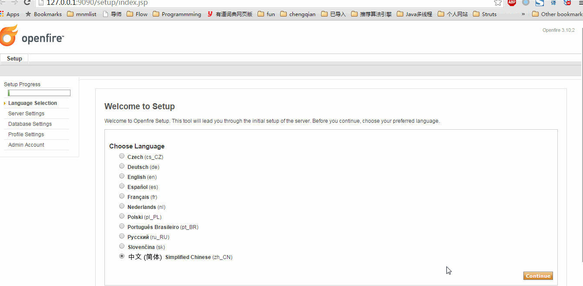Open Bookmarks star folder in bookmarks bar

tap(44, 14)
